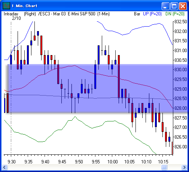189x172 pixels.
Task: Click the 830.50 price label
Action: click(x=181, y=60)
